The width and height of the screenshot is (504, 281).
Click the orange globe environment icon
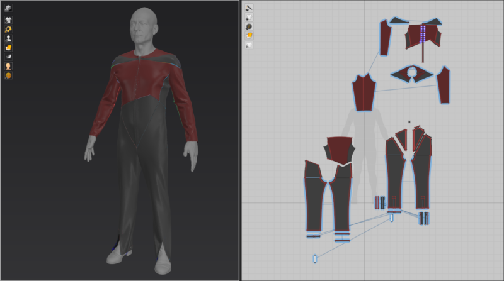click(x=8, y=75)
